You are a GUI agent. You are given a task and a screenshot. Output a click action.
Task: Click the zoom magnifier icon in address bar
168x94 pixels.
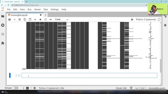(x=146, y=5)
